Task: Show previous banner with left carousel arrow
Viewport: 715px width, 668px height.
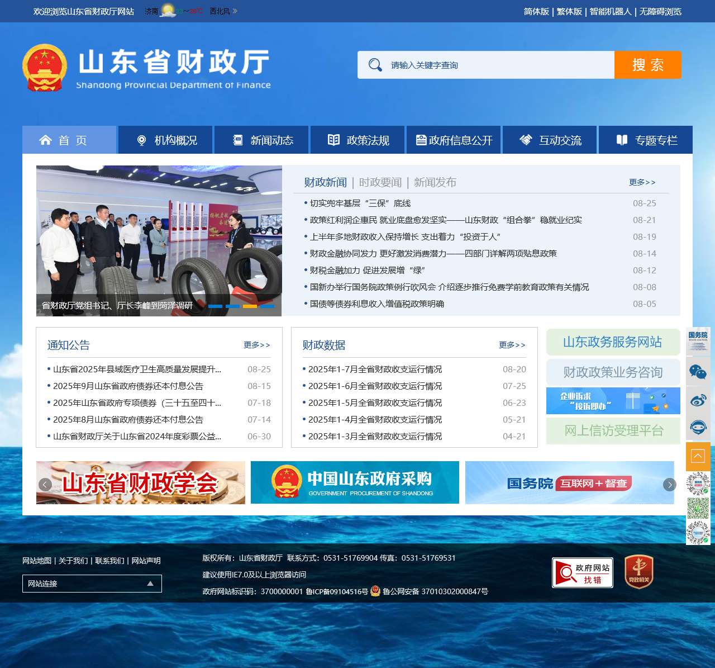Action: [45, 485]
